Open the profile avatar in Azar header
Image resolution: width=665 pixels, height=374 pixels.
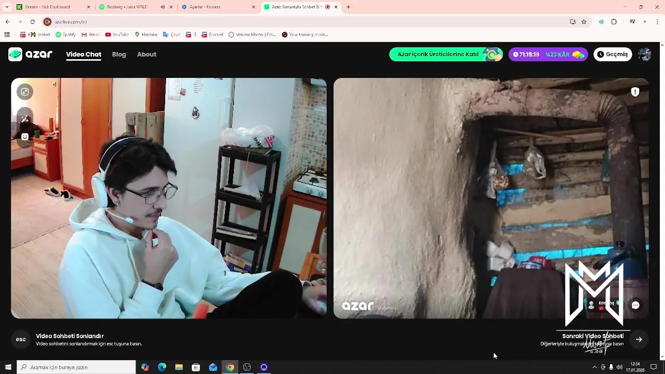(645, 54)
